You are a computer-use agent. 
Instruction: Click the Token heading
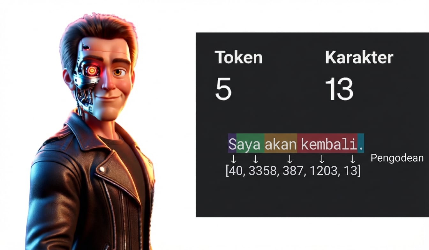point(238,57)
